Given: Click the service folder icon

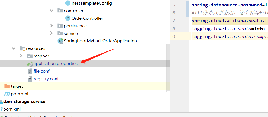Looking at the screenshot, I should point(60,33).
